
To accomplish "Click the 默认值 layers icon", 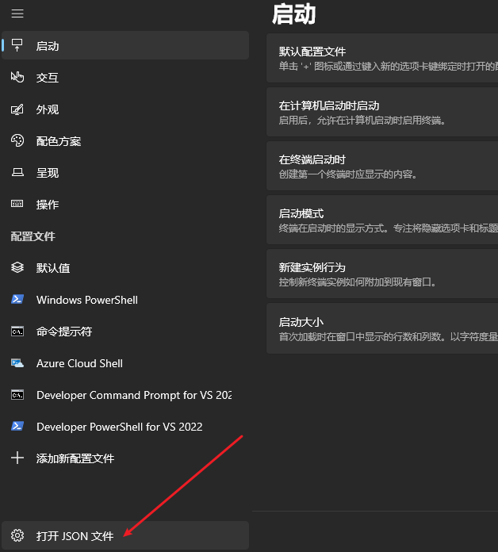I will click(x=17, y=268).
